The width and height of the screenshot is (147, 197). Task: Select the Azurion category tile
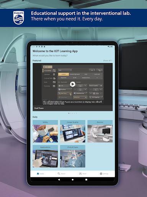click(x=100, y=131)
